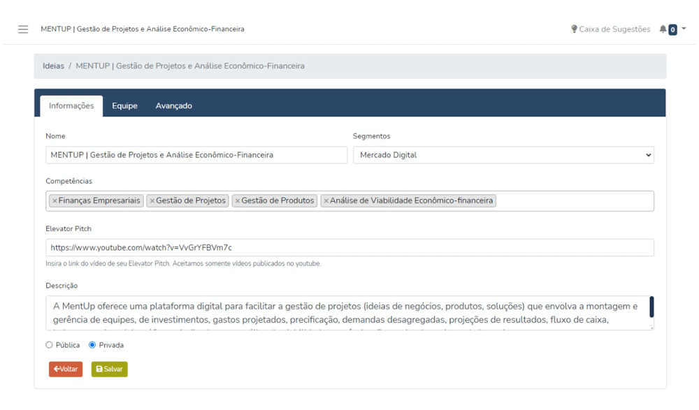Select the Informações tab
This screenshot has height=410, width=699.
tap(71, 106)
